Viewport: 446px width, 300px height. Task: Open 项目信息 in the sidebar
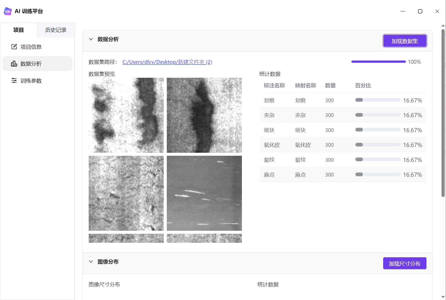click(x=37, y=47)
